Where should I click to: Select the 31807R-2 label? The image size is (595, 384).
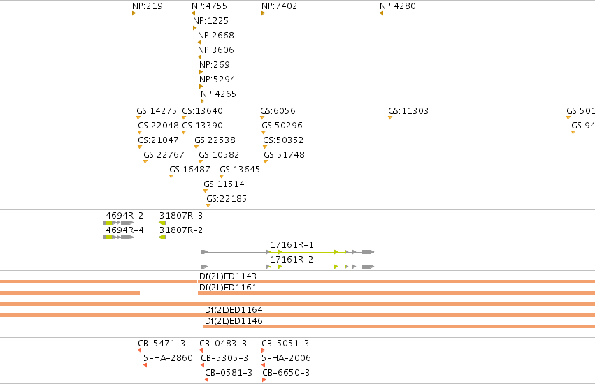(181, 230)
